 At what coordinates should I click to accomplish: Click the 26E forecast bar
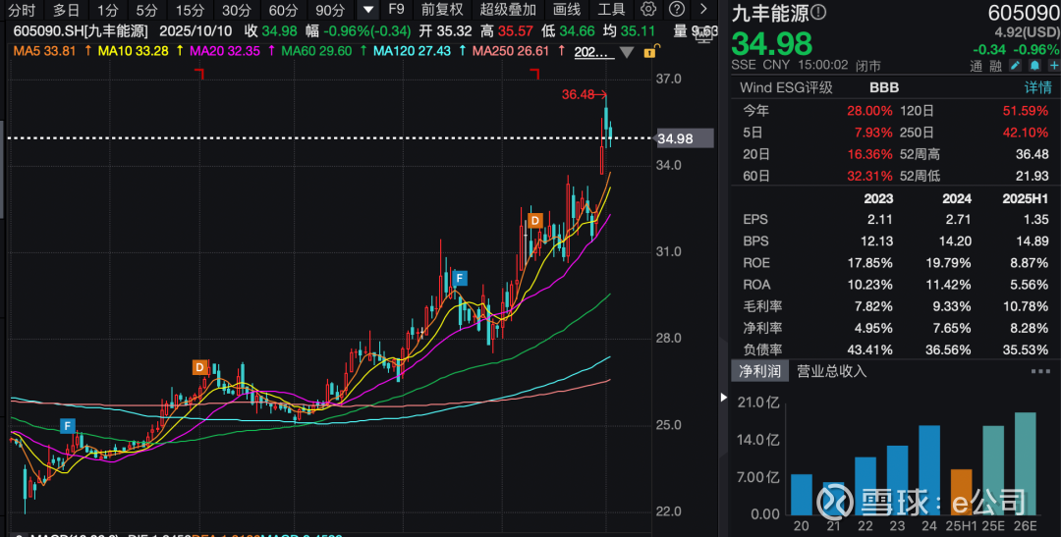(1025, 463)
